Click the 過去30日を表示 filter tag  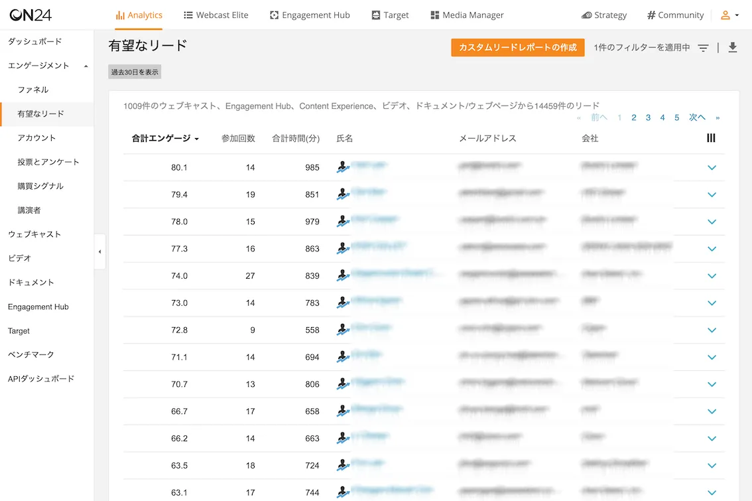[135, 72]
